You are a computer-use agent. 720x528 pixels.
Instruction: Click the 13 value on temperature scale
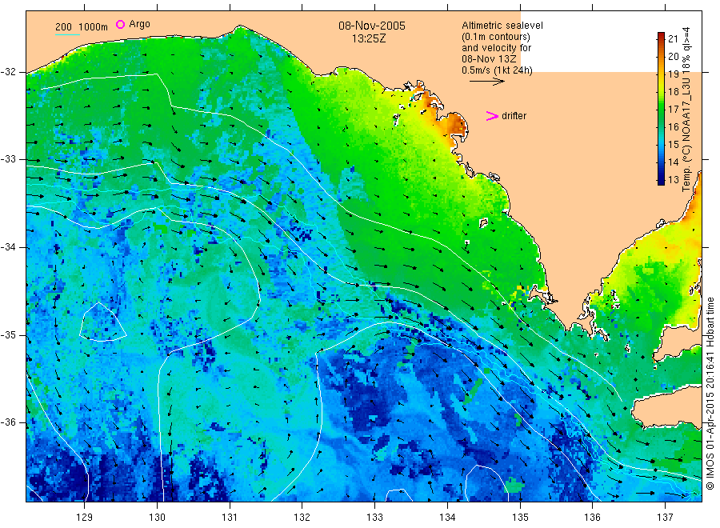click(673, 180)
